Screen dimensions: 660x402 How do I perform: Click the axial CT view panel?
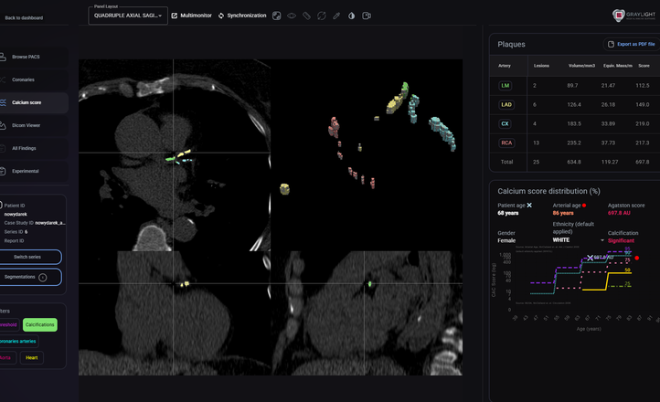pyautogui.click(x=175, y=155)
